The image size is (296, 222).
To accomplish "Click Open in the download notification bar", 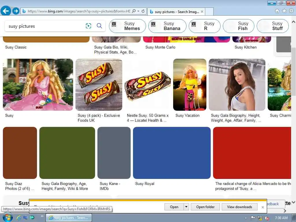I will point(174,207).
